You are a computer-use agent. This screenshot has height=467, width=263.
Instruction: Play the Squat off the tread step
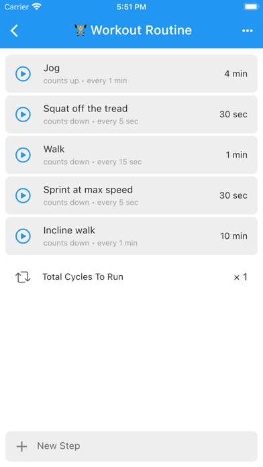coord(23,114)
